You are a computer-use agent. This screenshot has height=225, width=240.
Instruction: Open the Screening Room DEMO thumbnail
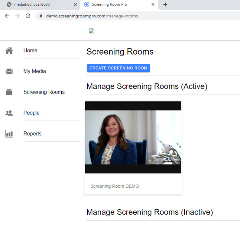pos(133,137)
